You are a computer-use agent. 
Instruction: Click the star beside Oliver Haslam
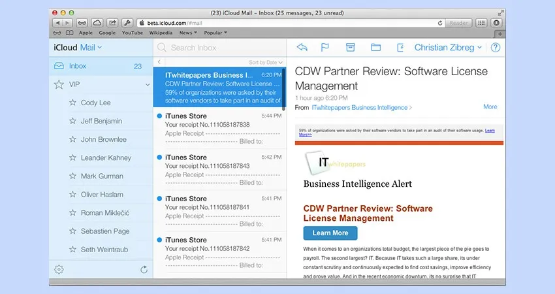click(72, 194)
